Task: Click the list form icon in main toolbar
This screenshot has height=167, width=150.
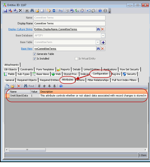Action: click(42, 11)
